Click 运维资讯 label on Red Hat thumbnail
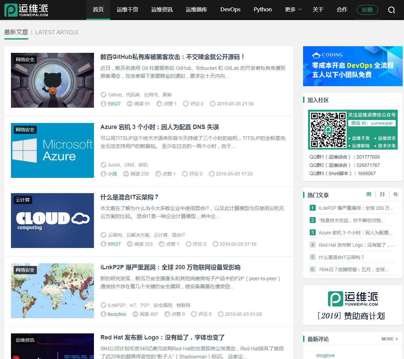404x359 pixels. pyautogui.click(x=25, y=340)
